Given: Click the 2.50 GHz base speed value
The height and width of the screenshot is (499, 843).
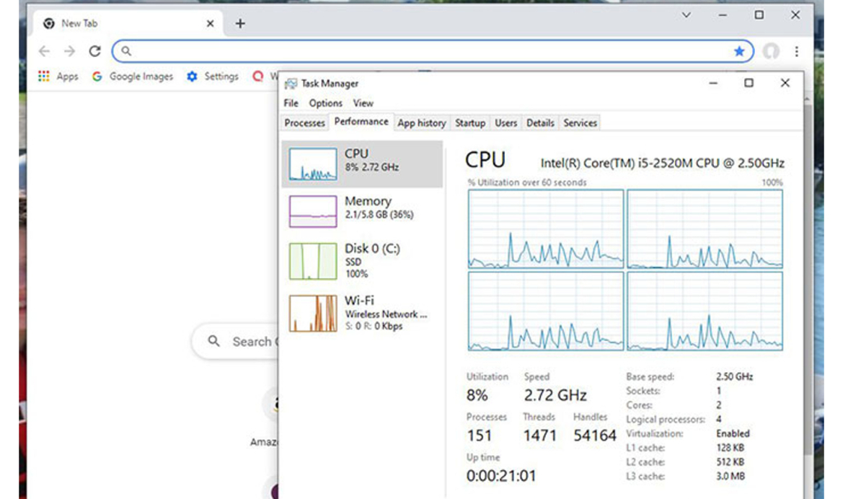Looking at the screenshot, I should click(734, 376).
